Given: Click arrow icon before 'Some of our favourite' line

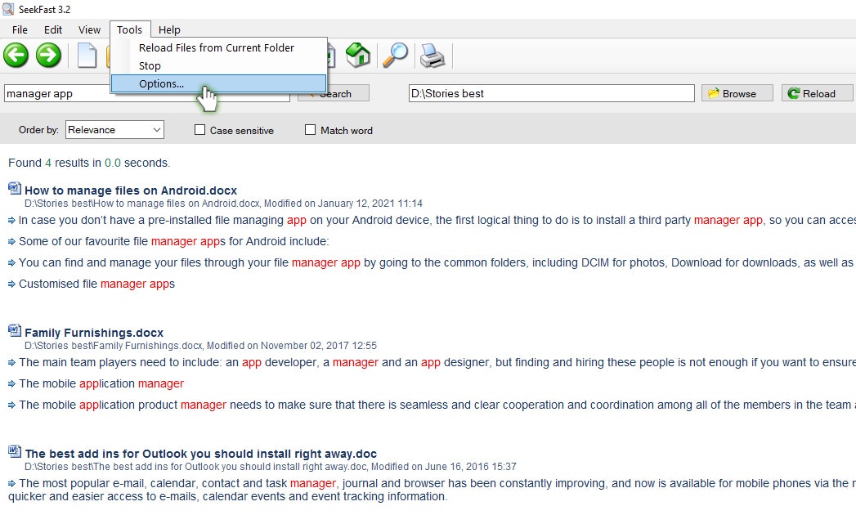Looking at the screenshot, I should pos(11,242).
